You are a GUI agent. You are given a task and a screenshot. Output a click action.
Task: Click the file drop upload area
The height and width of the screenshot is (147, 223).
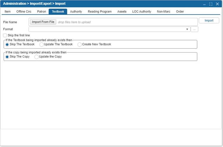tap(125, 22)
